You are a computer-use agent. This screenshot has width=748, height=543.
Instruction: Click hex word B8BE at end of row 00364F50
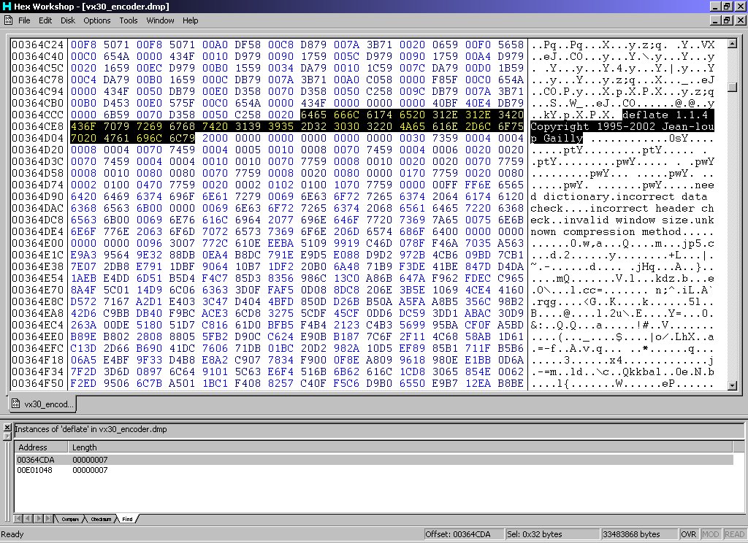(511, 383)
